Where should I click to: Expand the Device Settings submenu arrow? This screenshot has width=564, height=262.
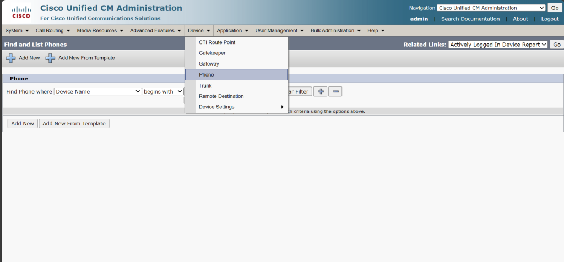283,107
